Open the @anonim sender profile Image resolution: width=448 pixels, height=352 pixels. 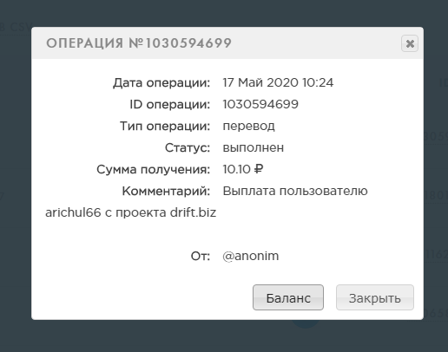[x=251, y=256]
